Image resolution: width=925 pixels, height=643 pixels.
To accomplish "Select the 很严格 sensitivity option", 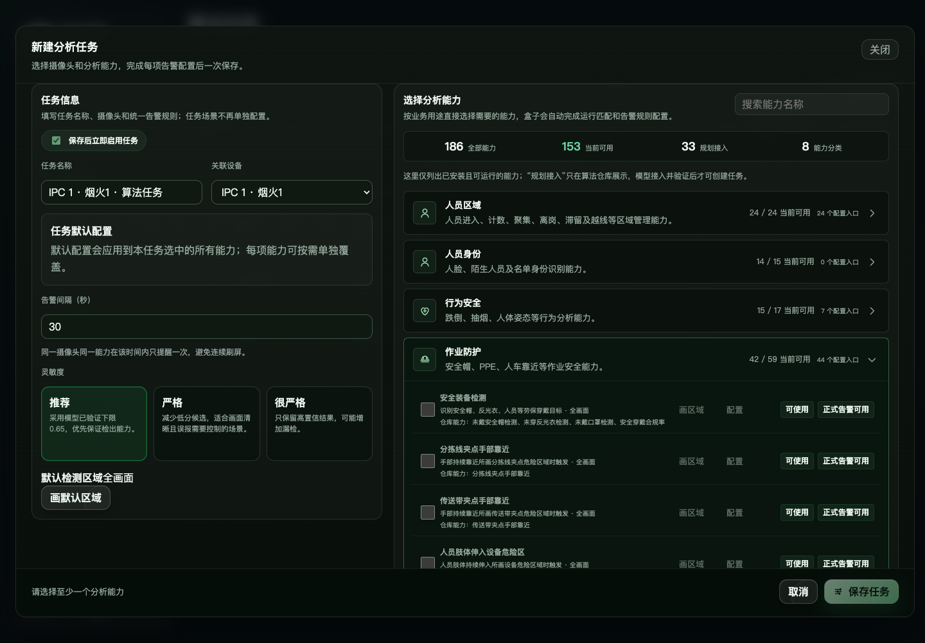I will (319, 424).
